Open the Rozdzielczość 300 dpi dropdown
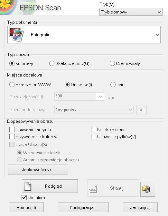The height and width of the screenshot is (216, 168). click(x=79, y=96)
